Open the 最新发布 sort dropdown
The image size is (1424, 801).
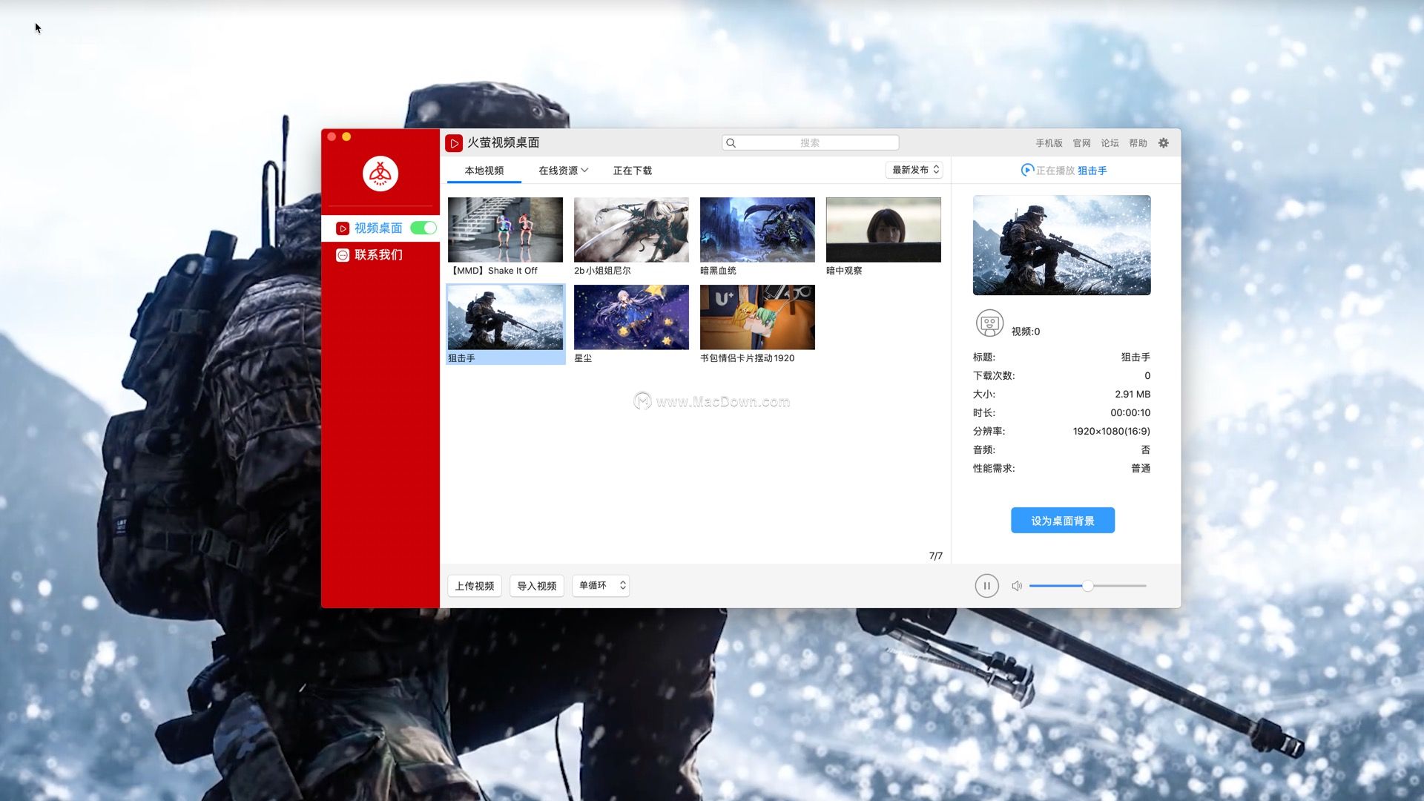(x=914, y=171)
